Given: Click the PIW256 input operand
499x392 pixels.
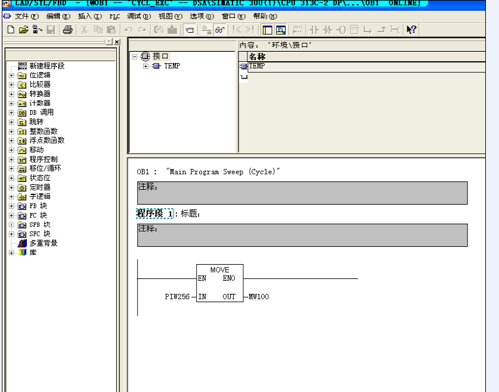Looking at the screenshot, I should (177, 297).
